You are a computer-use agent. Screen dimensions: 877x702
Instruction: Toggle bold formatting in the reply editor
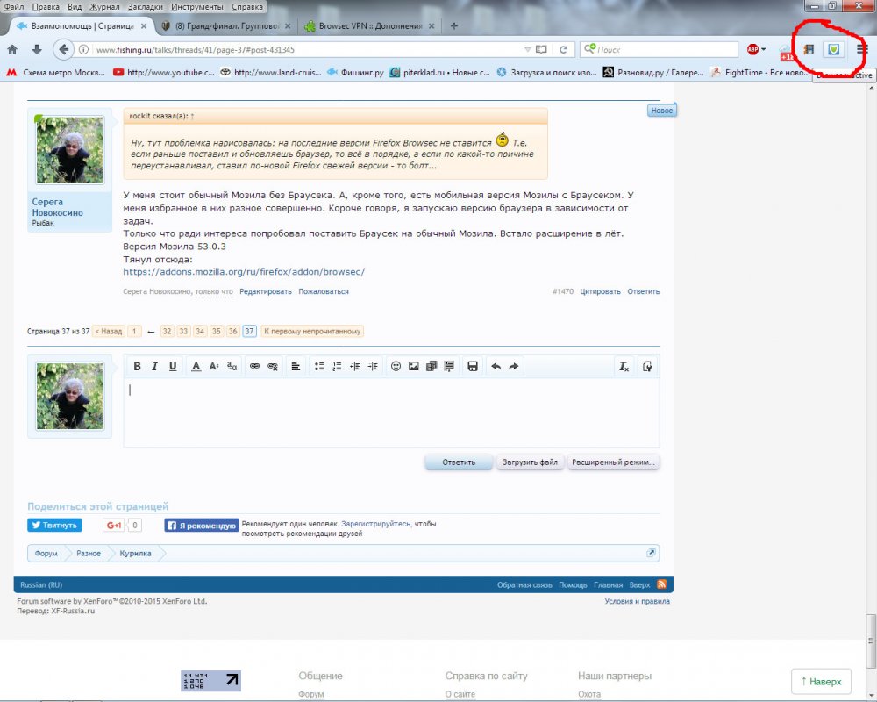click(137, 366)
